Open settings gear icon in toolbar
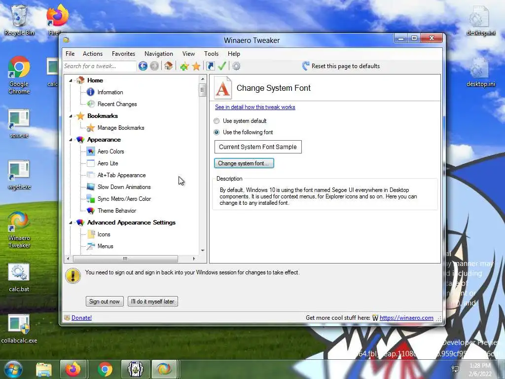 [x=236, y=66]
